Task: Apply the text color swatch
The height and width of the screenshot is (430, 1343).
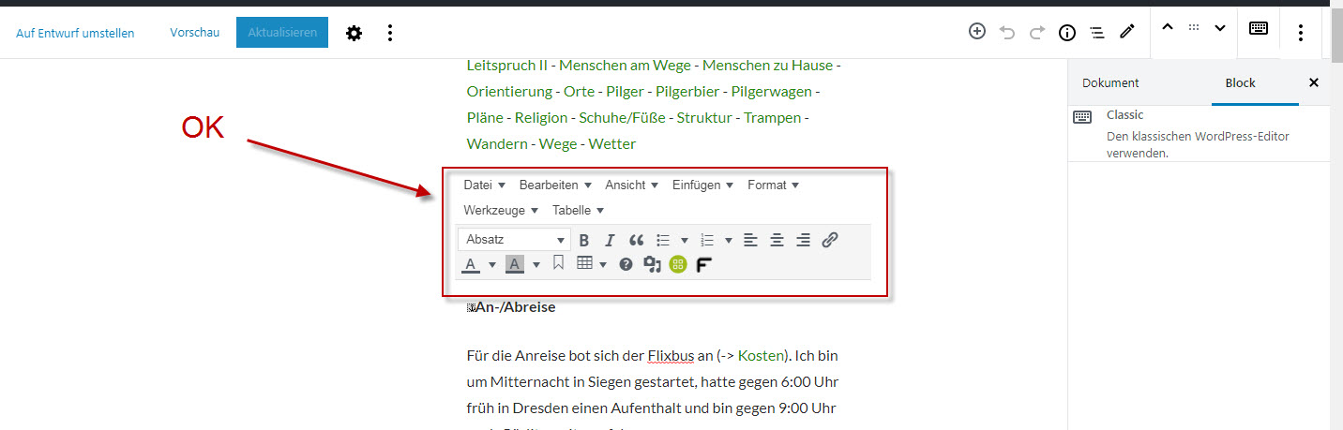Action: 471,264
